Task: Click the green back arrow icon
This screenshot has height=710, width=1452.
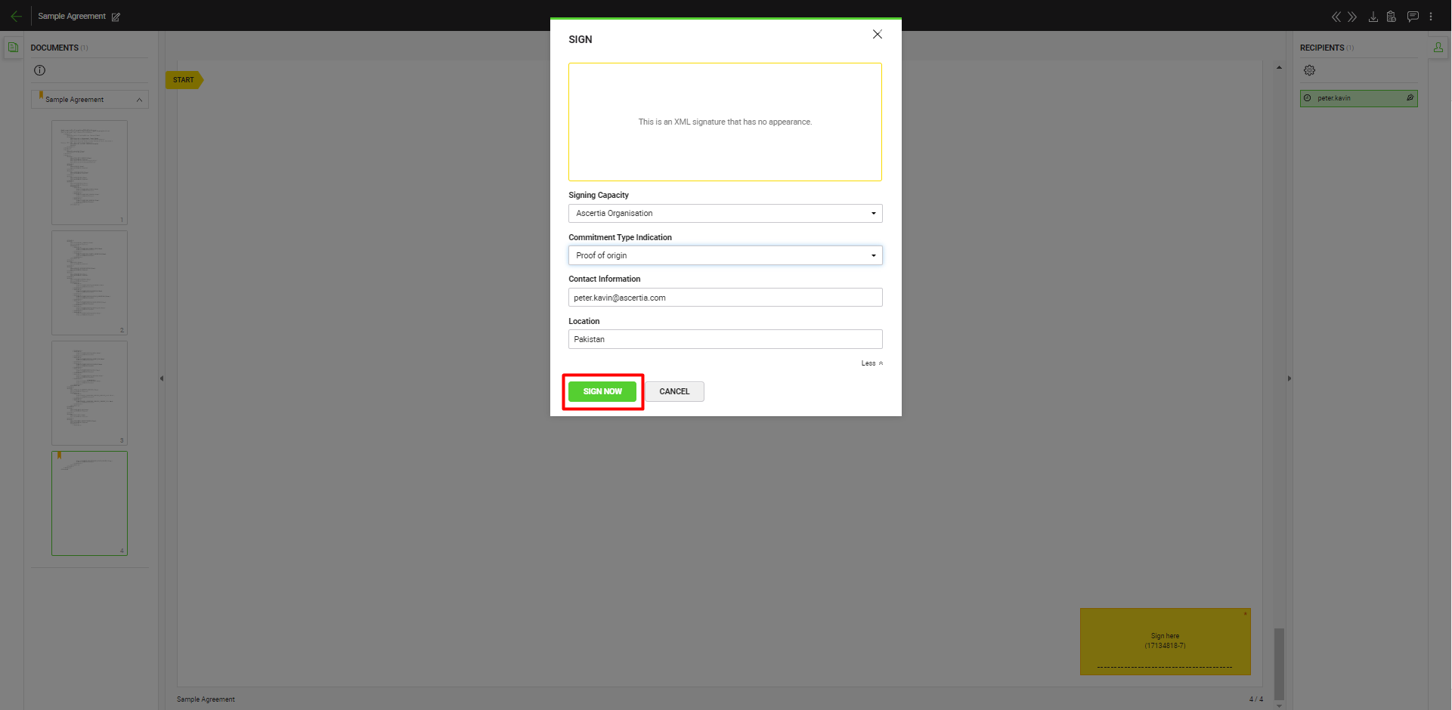Action: pyautogui.click(x=16, y=16)
